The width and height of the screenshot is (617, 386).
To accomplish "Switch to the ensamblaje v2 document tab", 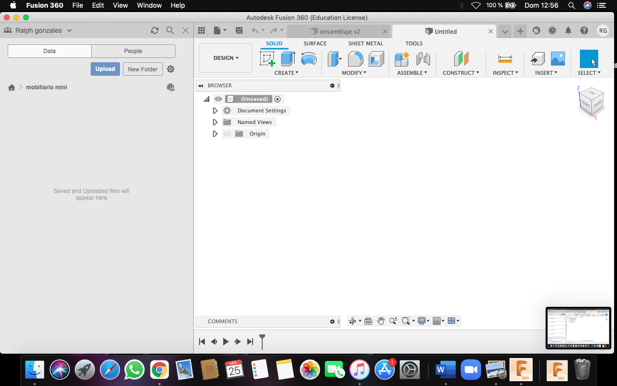I will tap(339, 31).
